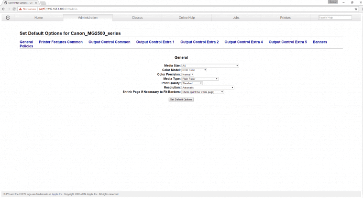Open the Jobs tab

(236, 18)
